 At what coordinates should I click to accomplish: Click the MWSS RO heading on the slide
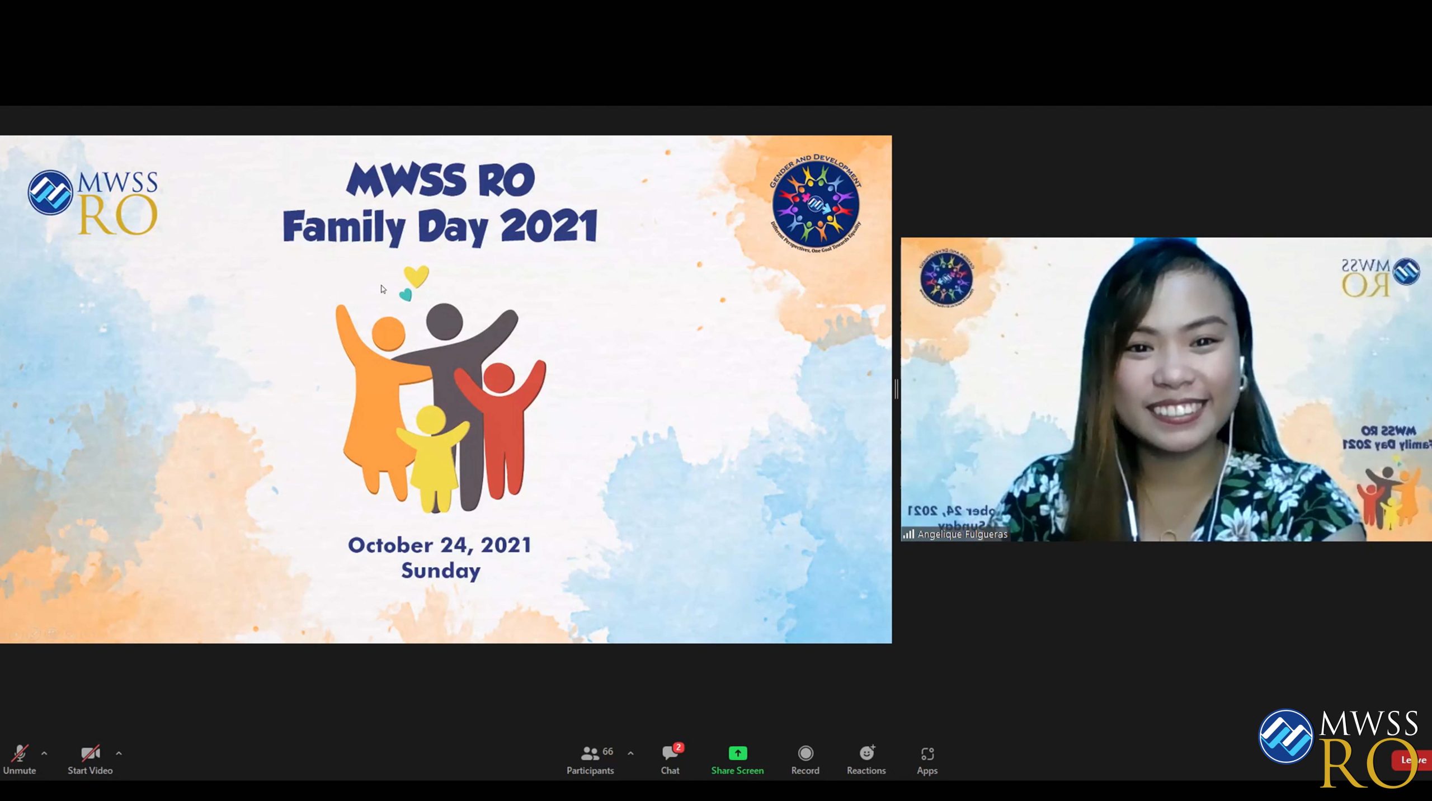tap(441, 180)
